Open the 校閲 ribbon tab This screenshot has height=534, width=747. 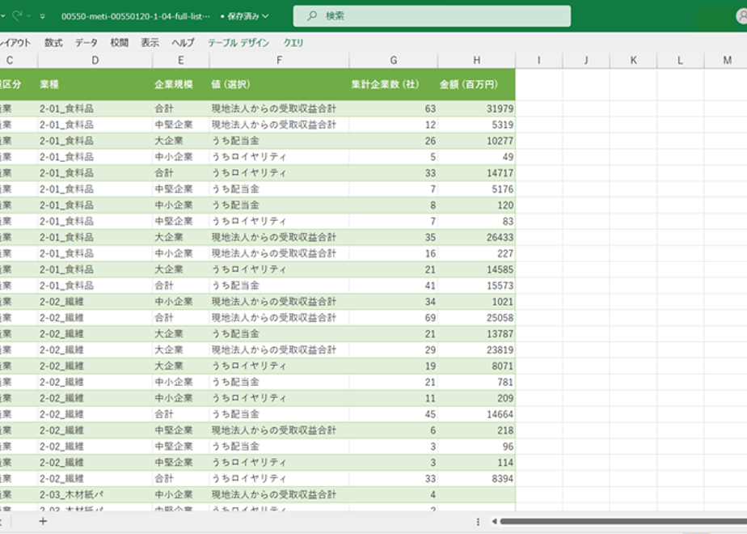(x=119, y=43)
